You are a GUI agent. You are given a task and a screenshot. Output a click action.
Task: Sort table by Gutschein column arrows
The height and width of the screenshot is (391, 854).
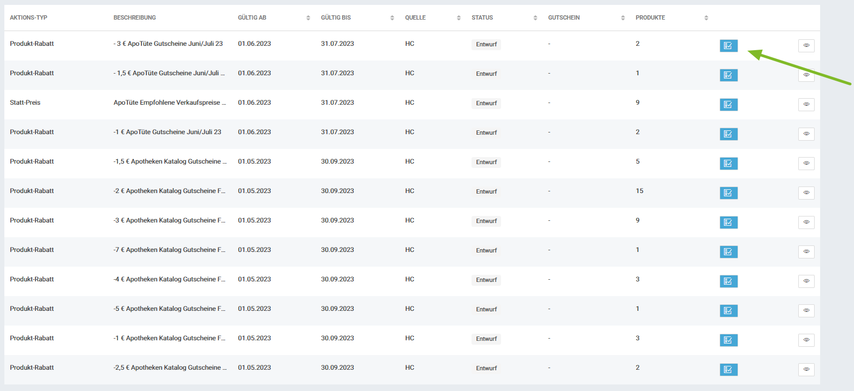point(622,18)
